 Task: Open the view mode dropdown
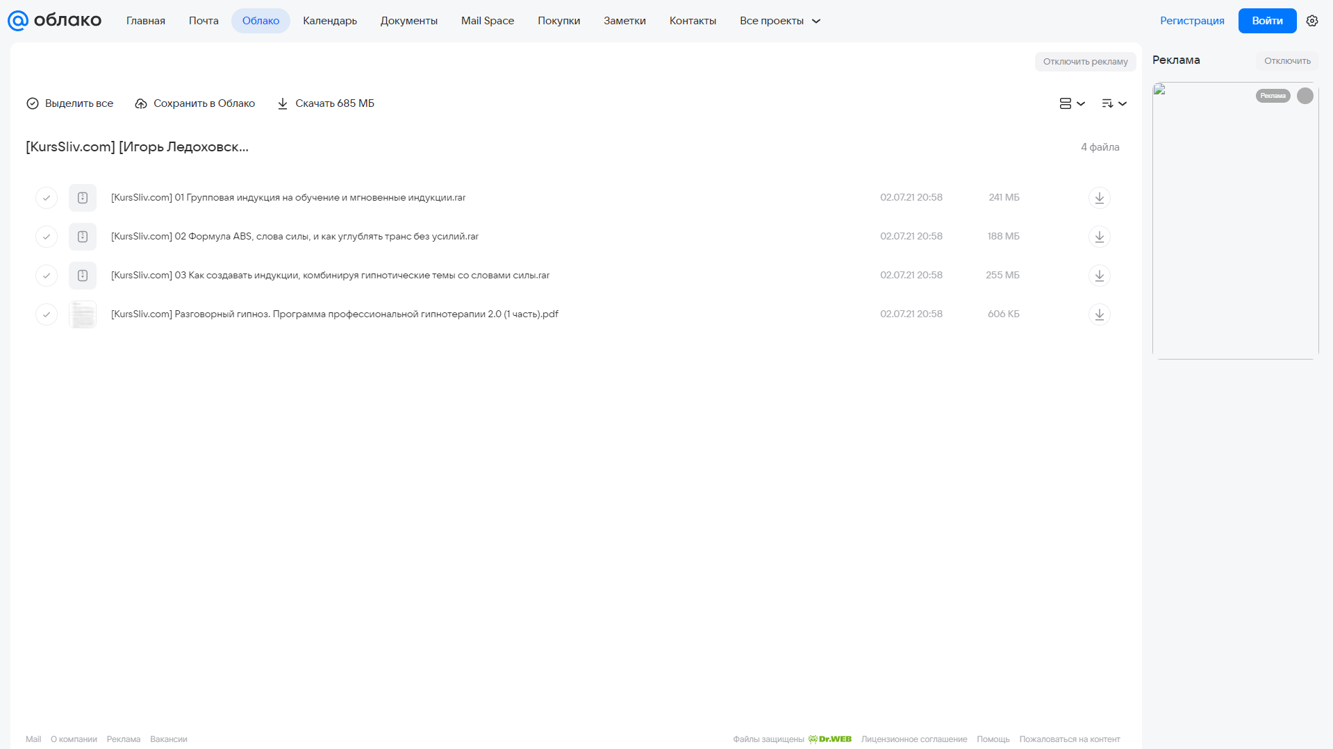[1072, 103]
